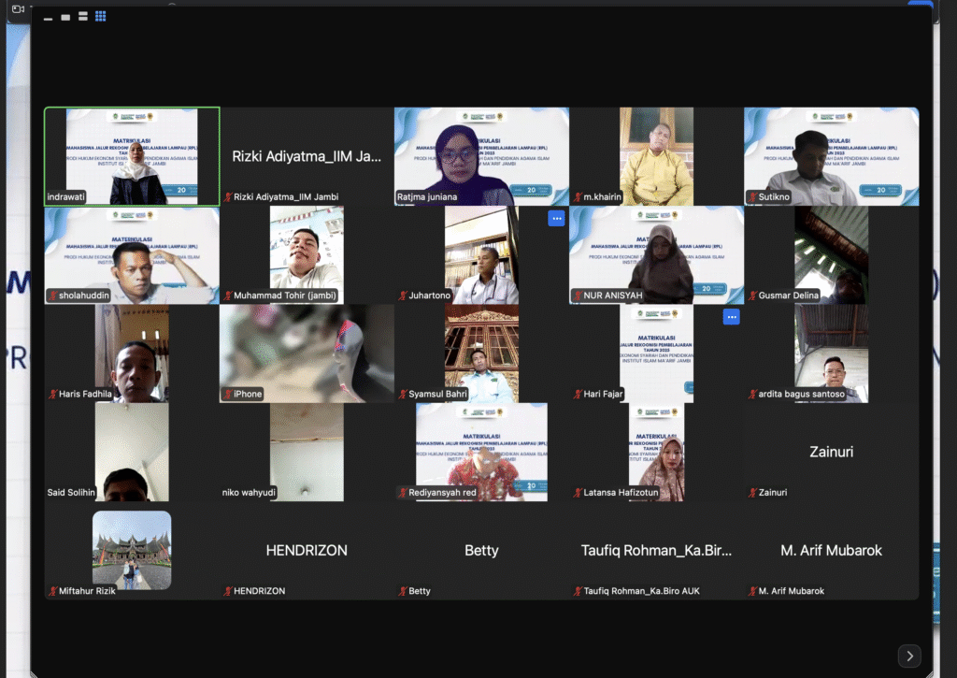Select Taufiq Rohman_Ka.Biro AUK participant tile
This screenshot has width=957, height=678.
(656, 550)
